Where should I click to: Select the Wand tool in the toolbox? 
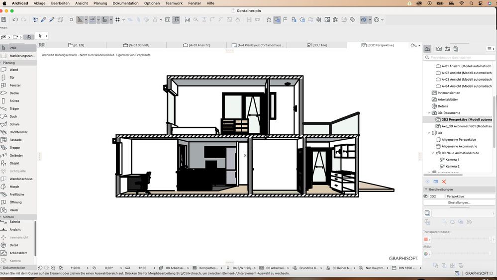13,70
